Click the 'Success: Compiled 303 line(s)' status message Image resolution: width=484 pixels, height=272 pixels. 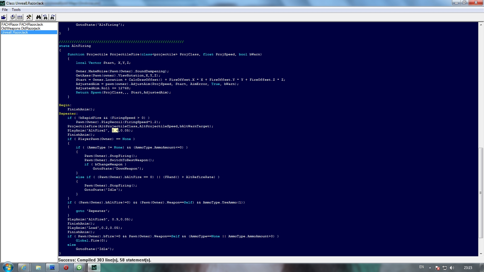(x=105, y=260)
